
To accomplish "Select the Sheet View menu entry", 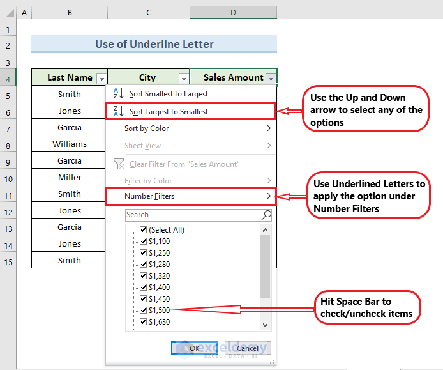I will [x=191, y=146].
